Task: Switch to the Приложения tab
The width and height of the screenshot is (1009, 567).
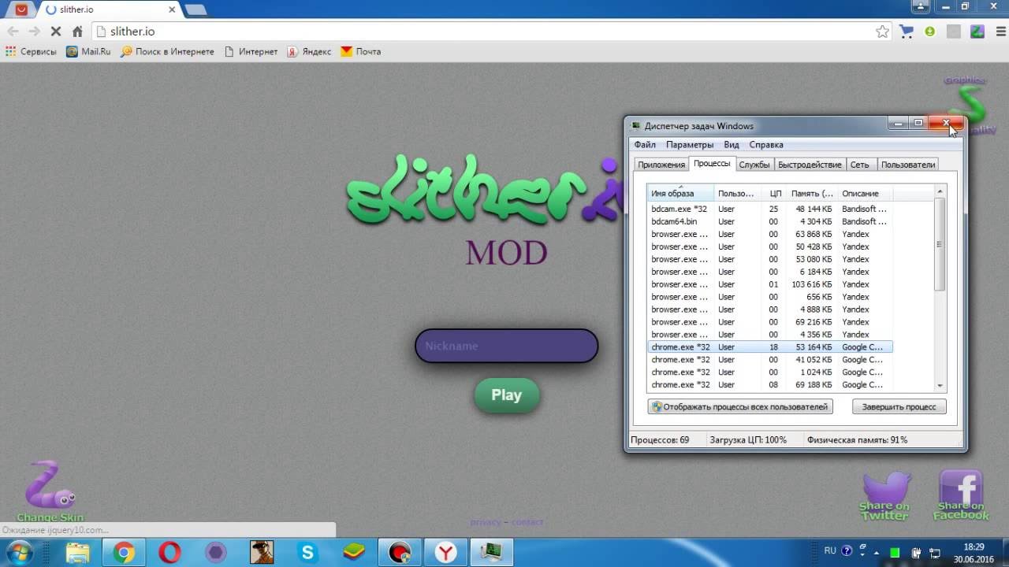Action: pyautogui.click(x=661, y=165)
